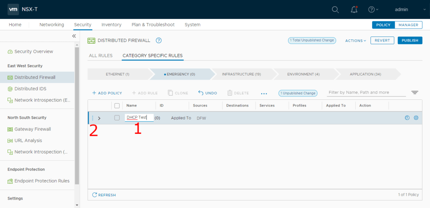The width and height of the screenshot is (430, 208).
Task: Open the three-dot menu on DHCP Test row
Action: coord(93,118)
